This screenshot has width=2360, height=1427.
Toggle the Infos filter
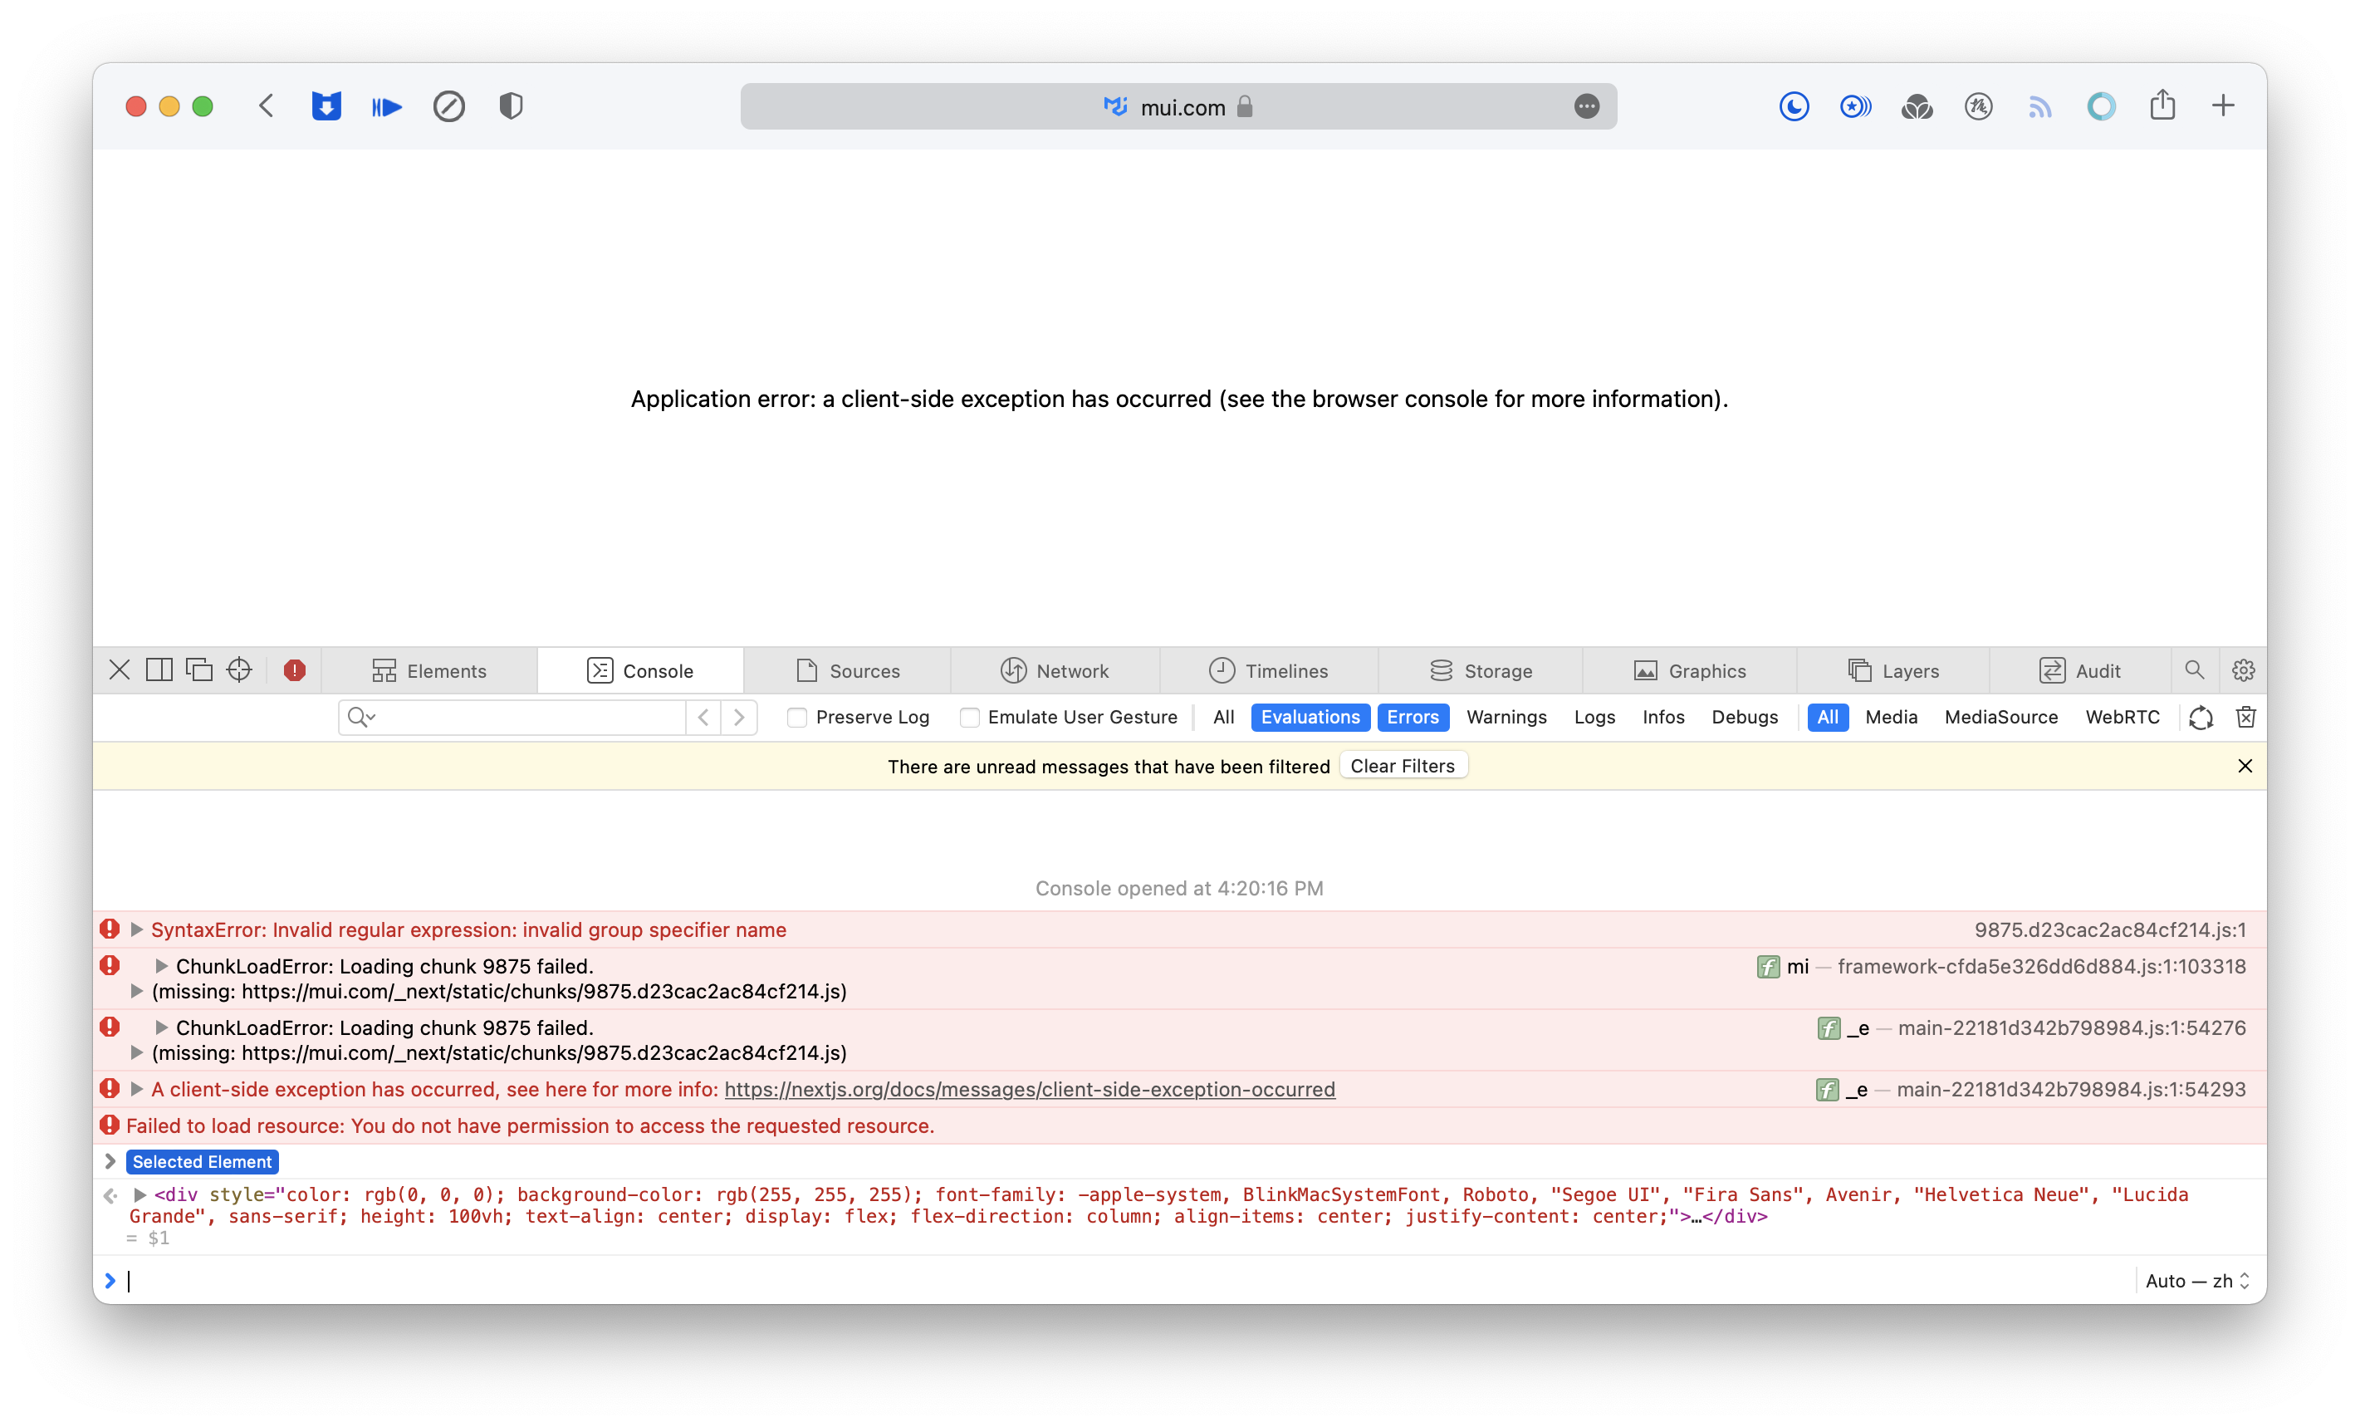(1663, 717)
